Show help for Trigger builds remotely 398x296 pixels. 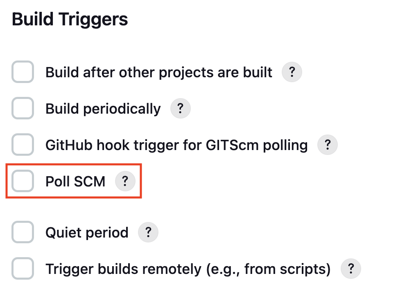point(351,269)
